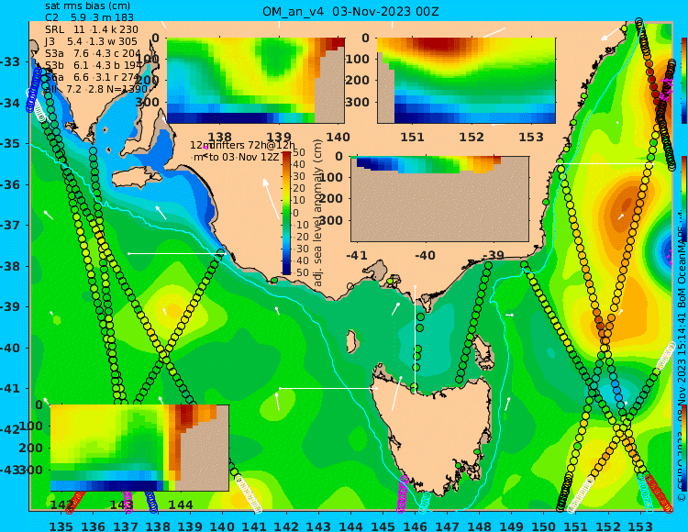Click latitude label -34 on the left axis
This screenshot has width=688, height=532.
(10, 103)
